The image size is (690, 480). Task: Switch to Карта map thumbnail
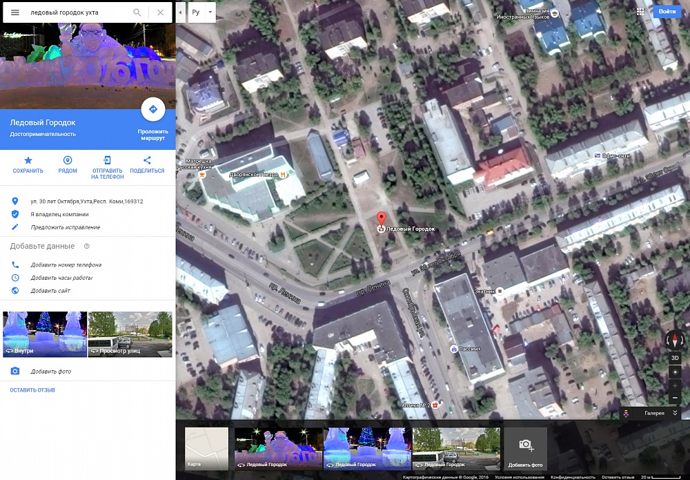(x=206, y=448)
